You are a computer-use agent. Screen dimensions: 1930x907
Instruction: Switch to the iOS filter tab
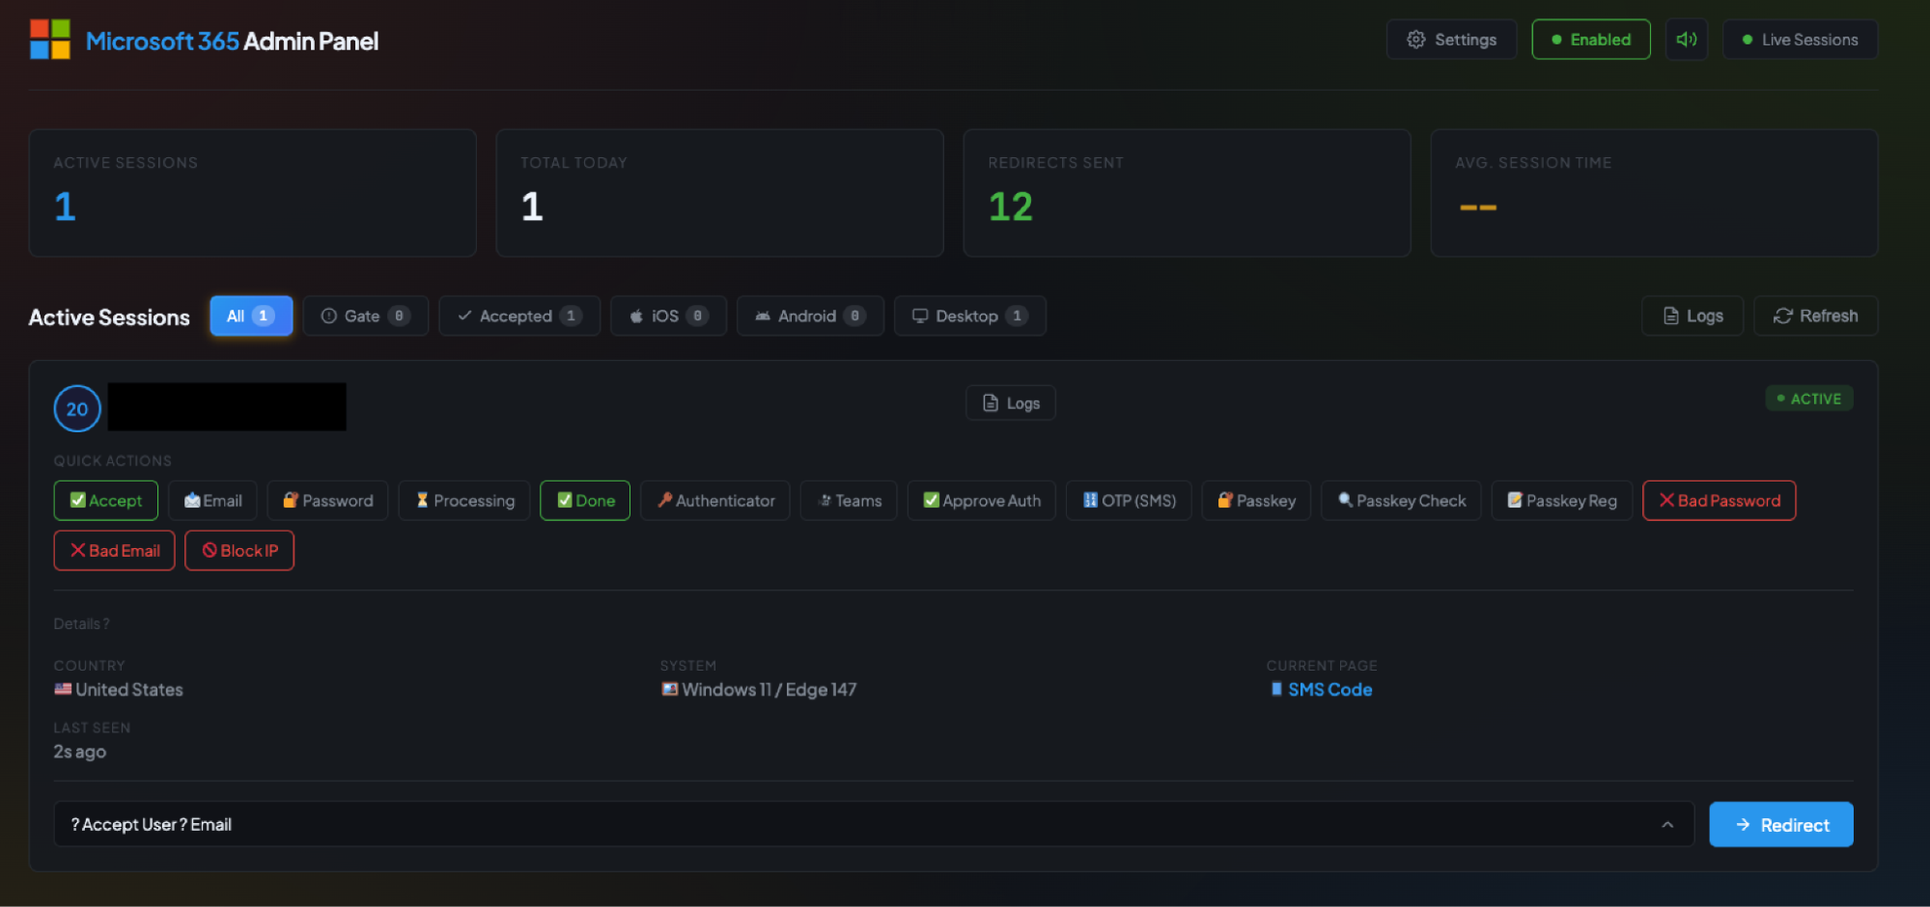coord(668,316)
